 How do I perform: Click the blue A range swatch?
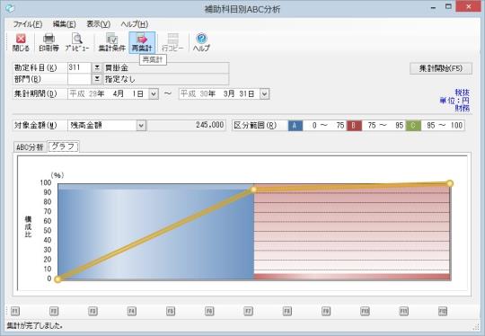click(x=295, y=125)
